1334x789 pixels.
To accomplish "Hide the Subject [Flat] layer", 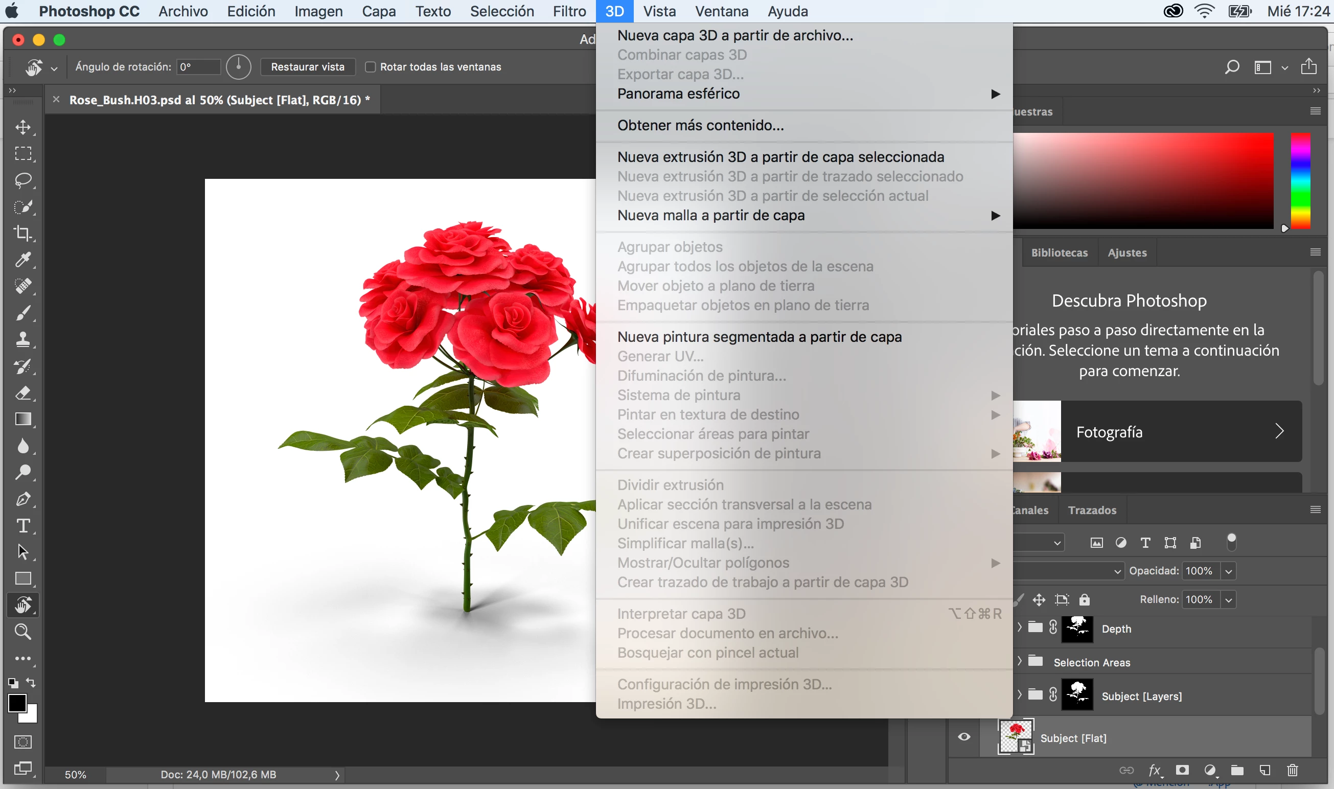I will tap(964, 737).
